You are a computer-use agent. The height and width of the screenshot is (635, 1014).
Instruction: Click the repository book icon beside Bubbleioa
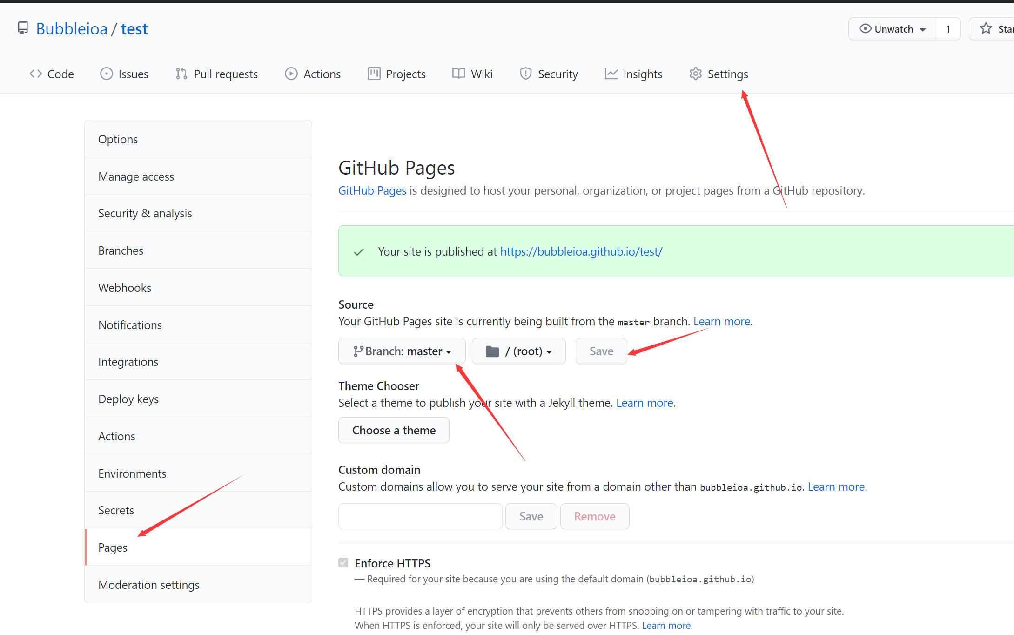(x=22, y=28)
